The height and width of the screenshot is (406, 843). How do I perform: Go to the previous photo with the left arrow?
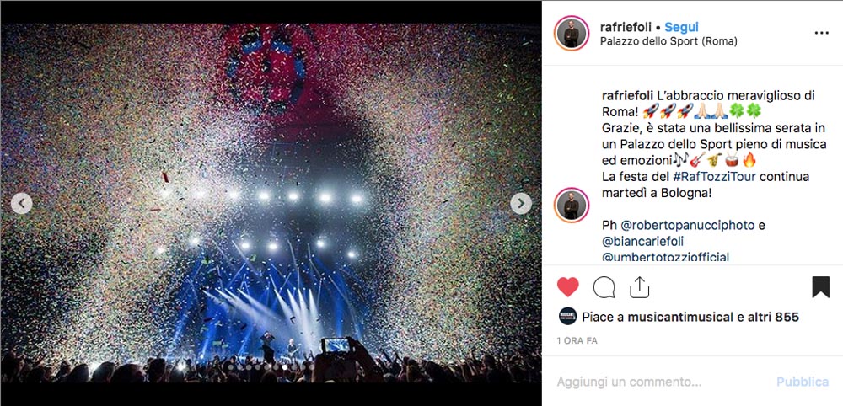[22, 204]
